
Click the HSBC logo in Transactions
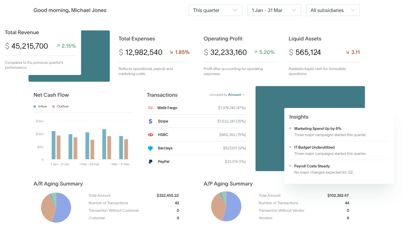click(150, 134)
